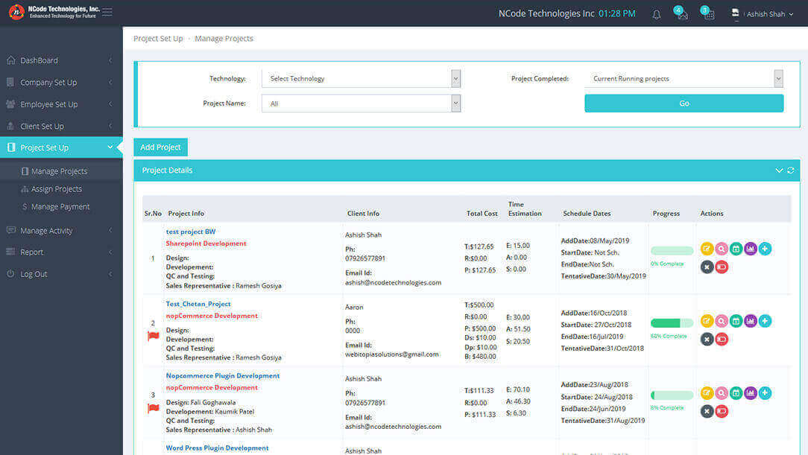Screen dimensions: 808x455
Task: Click blue plus icon for test project BW
Action: click(x=766, y=249)
